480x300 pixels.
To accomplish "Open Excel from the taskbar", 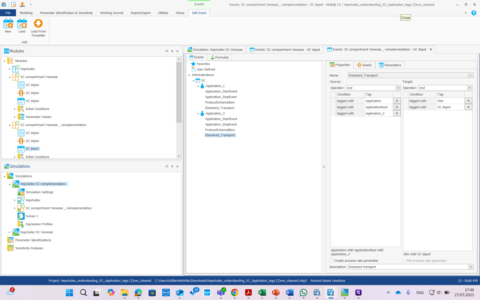I will 262,292.
